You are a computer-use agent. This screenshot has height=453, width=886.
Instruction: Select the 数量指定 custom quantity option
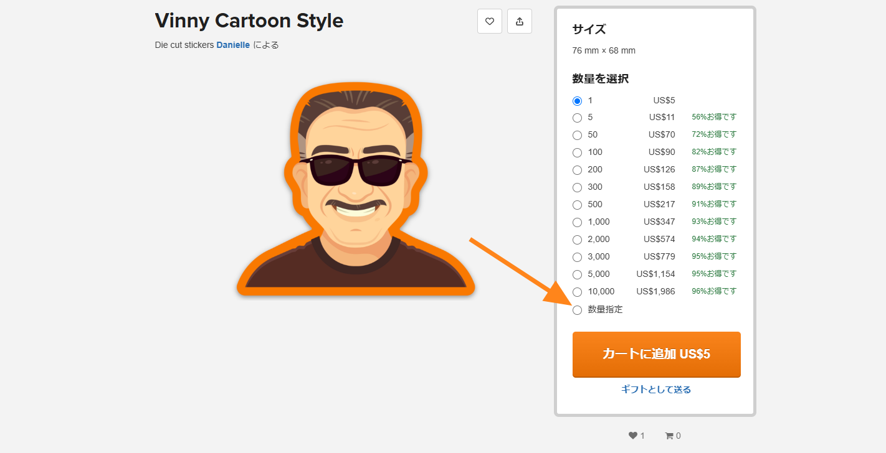[577, 309]
